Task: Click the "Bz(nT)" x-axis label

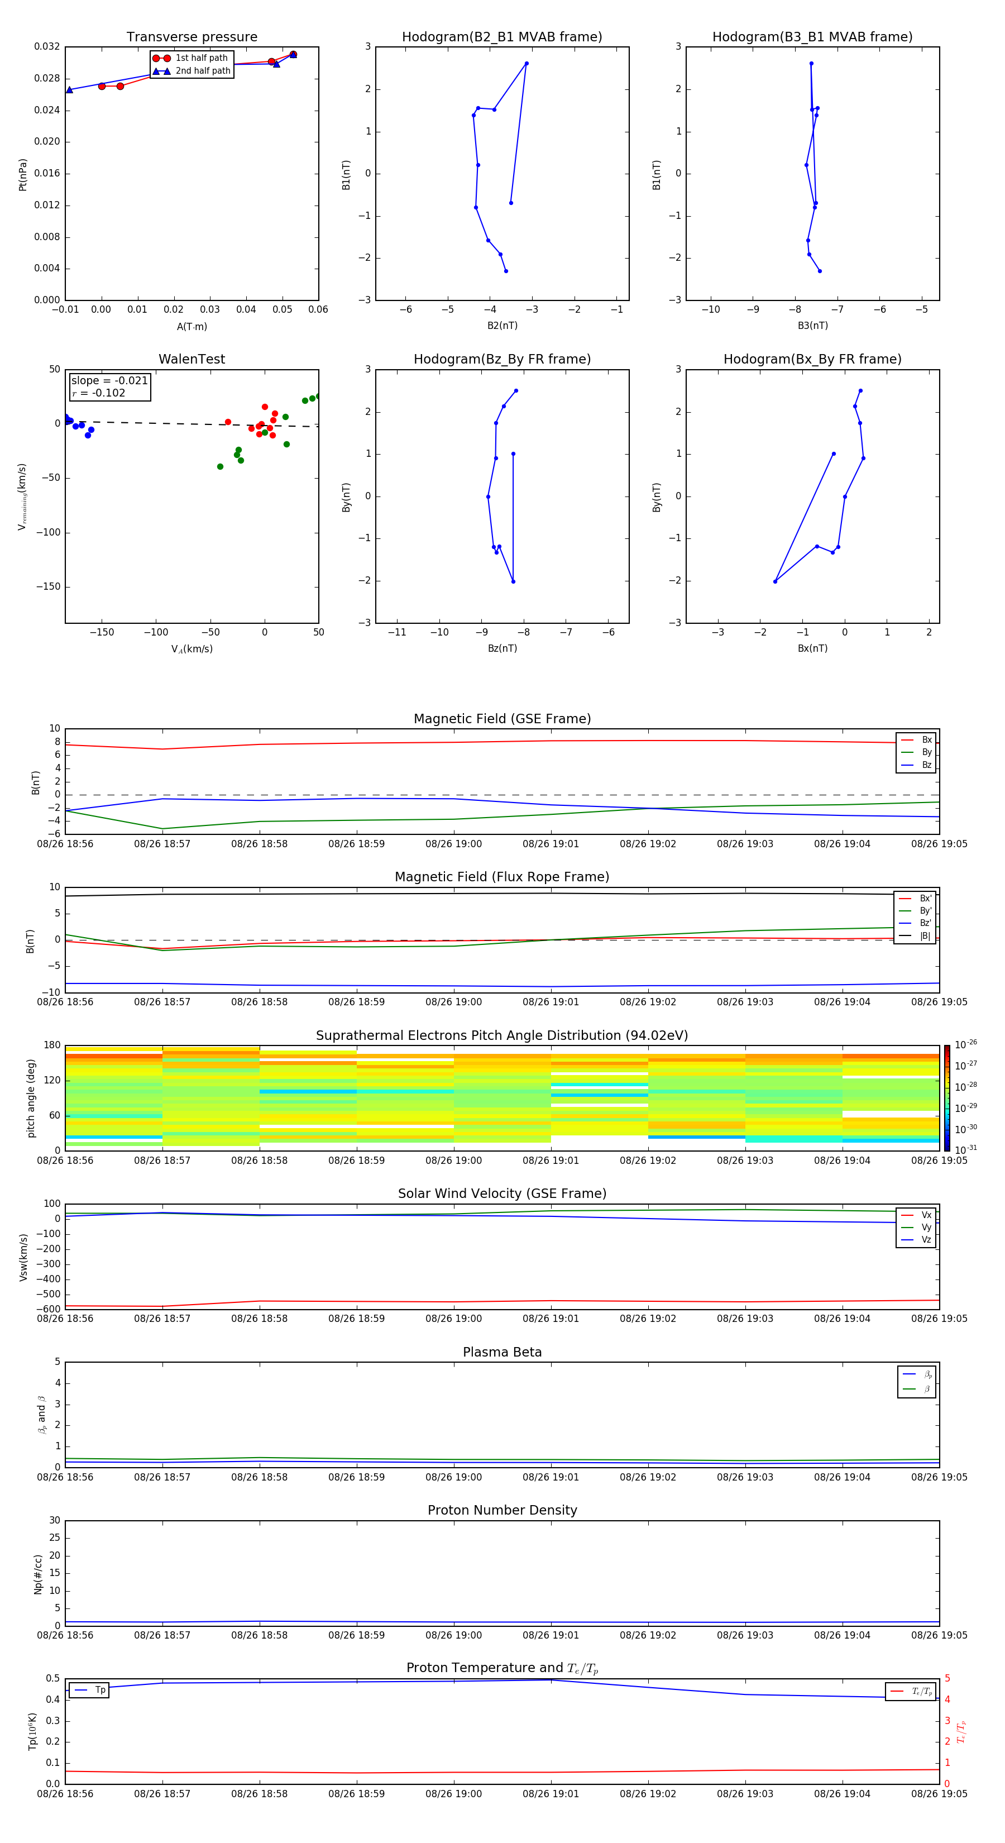Action: coord(502,648)
